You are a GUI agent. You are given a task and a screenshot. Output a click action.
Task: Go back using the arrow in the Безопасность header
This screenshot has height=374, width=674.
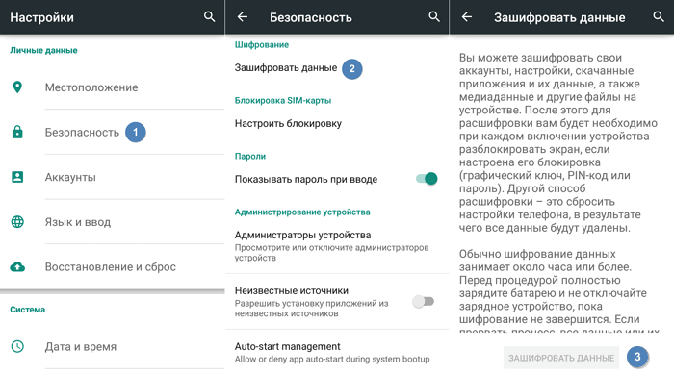click(243, 16)
